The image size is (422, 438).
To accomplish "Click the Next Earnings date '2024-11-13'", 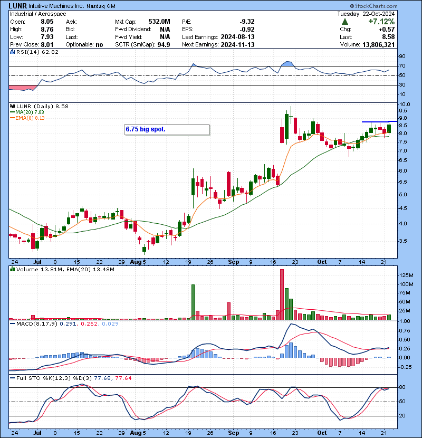I will click(237, 45).
